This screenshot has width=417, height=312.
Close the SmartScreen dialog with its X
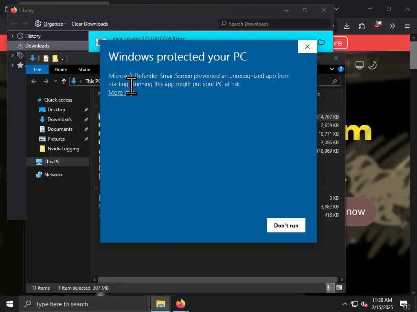307,47
